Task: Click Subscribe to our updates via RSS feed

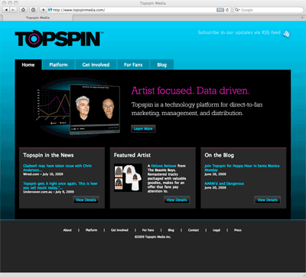Action: click(x=239, y=32)
